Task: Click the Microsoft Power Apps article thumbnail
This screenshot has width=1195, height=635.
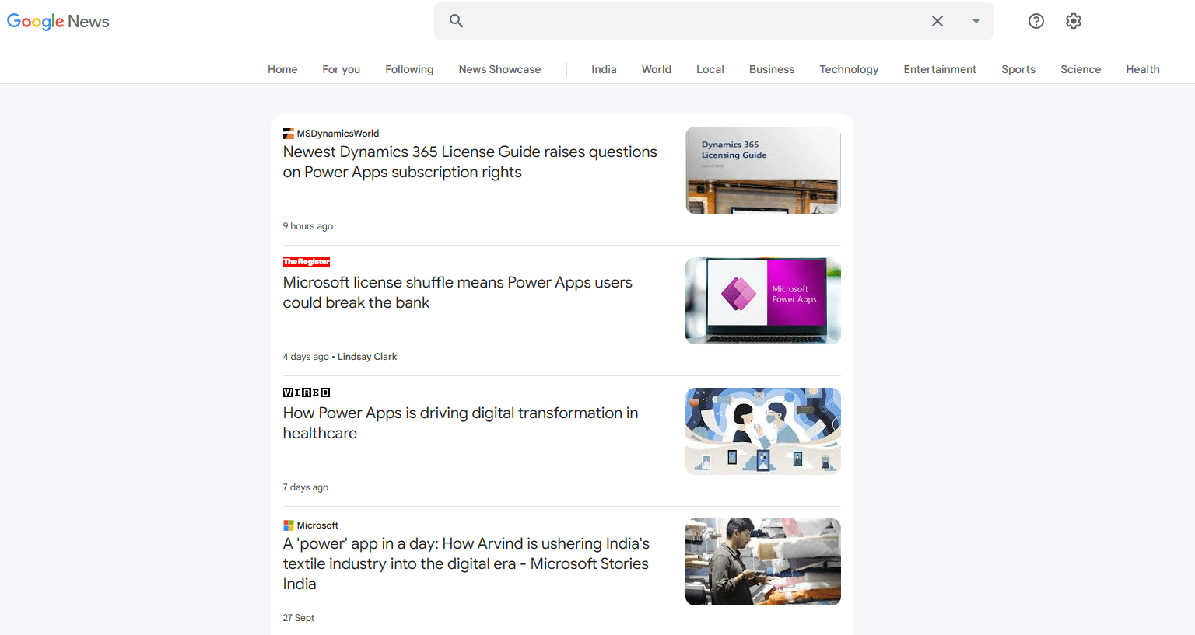Action: click(762, 301)
